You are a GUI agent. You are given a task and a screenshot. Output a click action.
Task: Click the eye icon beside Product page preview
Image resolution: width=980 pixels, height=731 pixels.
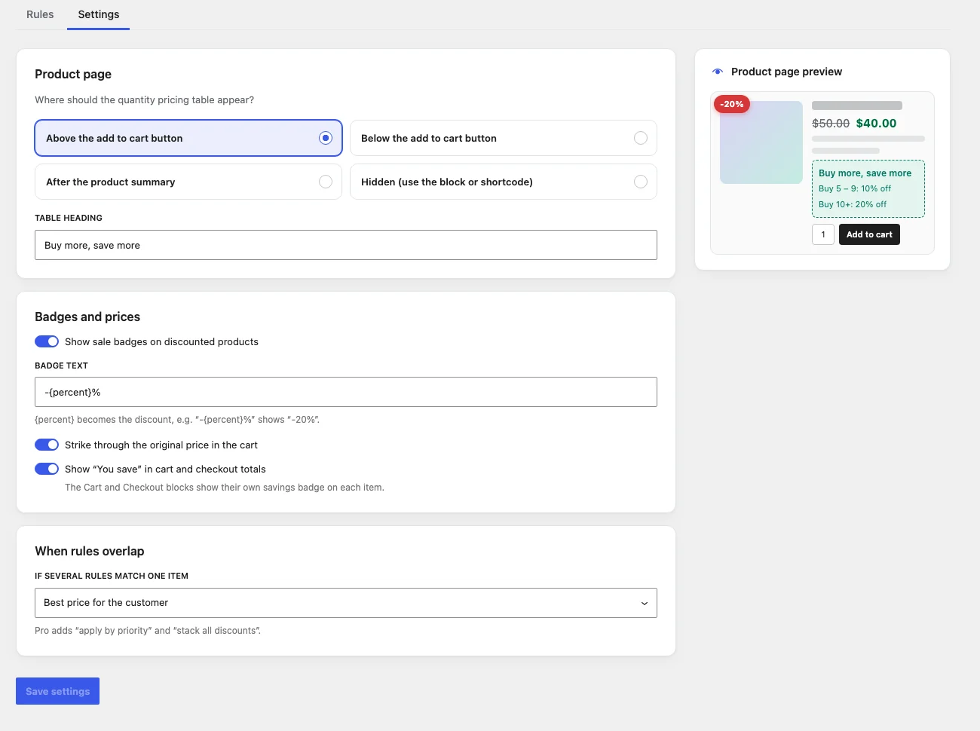point(718,72)
